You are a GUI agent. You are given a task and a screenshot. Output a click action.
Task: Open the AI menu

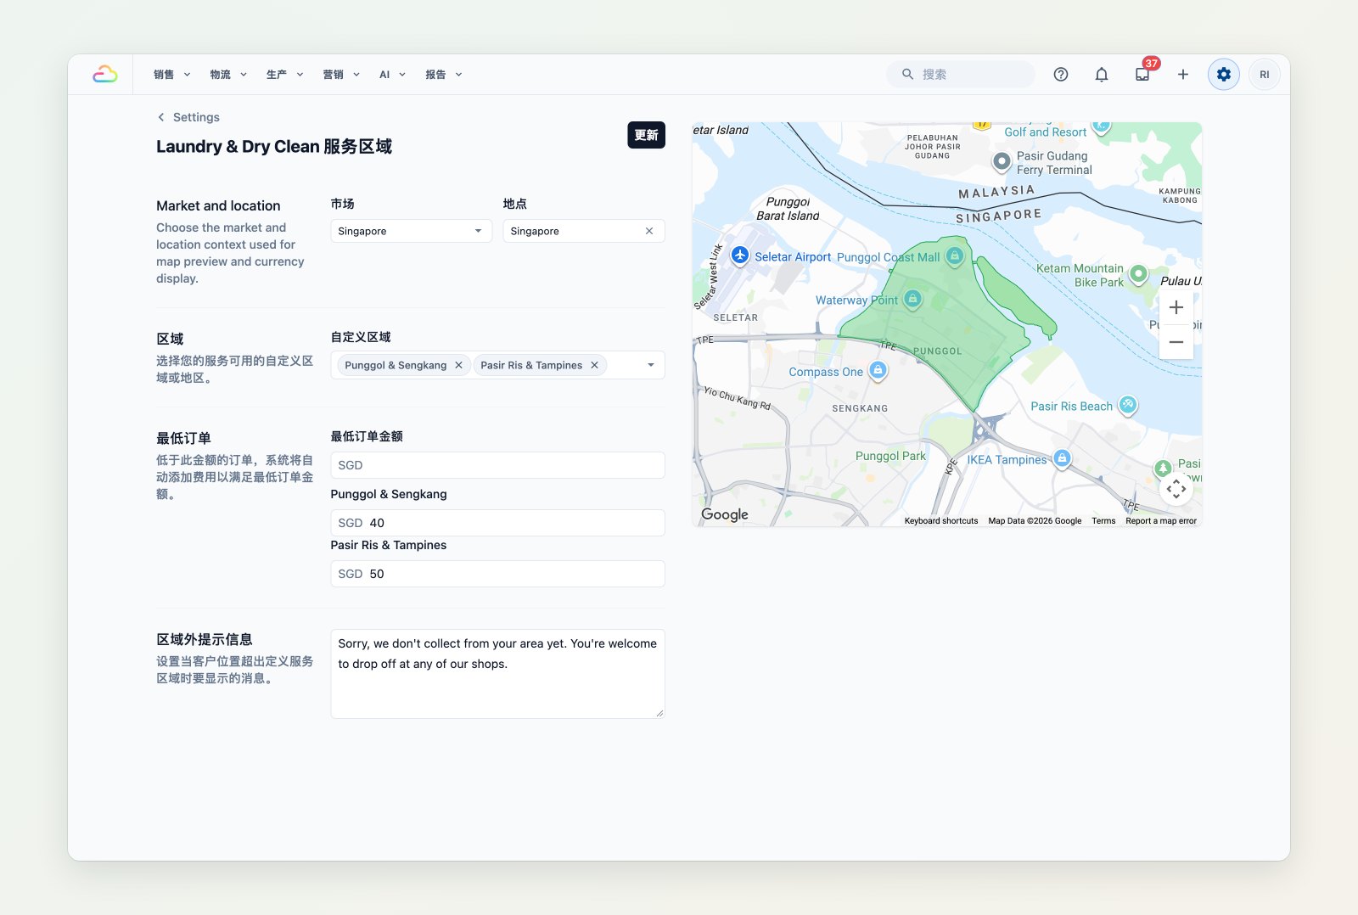[x=392, y=75]
